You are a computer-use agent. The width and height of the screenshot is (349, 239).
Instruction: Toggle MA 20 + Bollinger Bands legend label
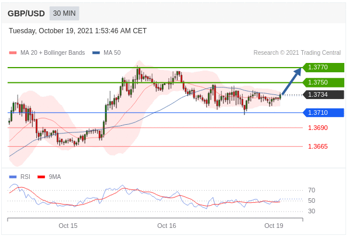[53, 52]
